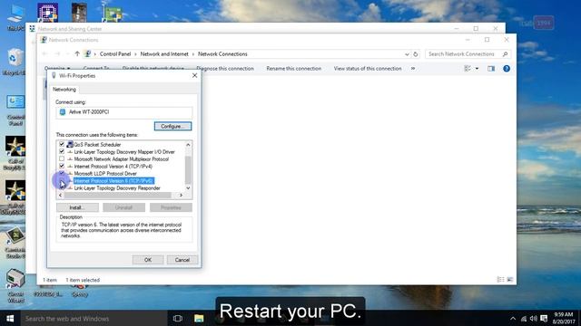The image size is (581, 326).
Task: Select the Control Panel desktop icon
Action: (15, 110)
